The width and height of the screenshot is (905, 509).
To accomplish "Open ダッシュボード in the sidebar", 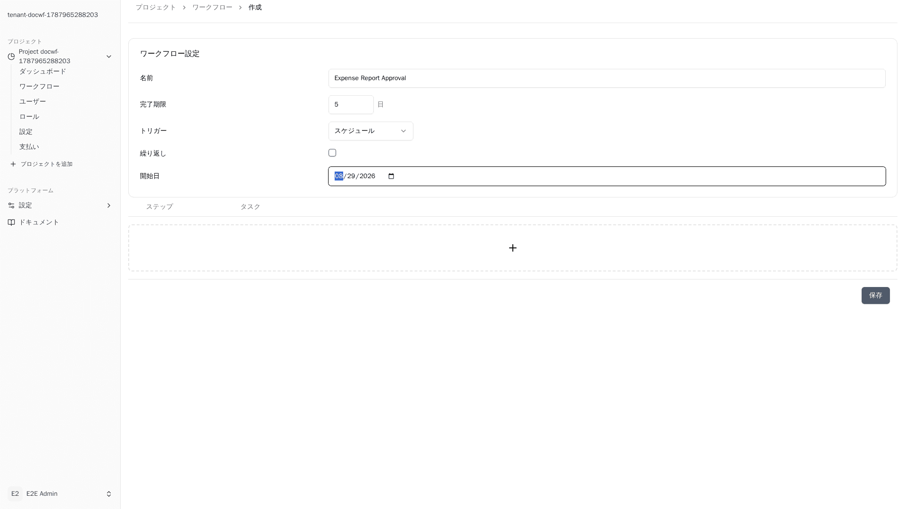I will click(42, 72).
